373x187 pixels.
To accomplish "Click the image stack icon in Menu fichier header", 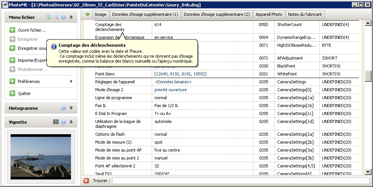I will pos(48,17).
